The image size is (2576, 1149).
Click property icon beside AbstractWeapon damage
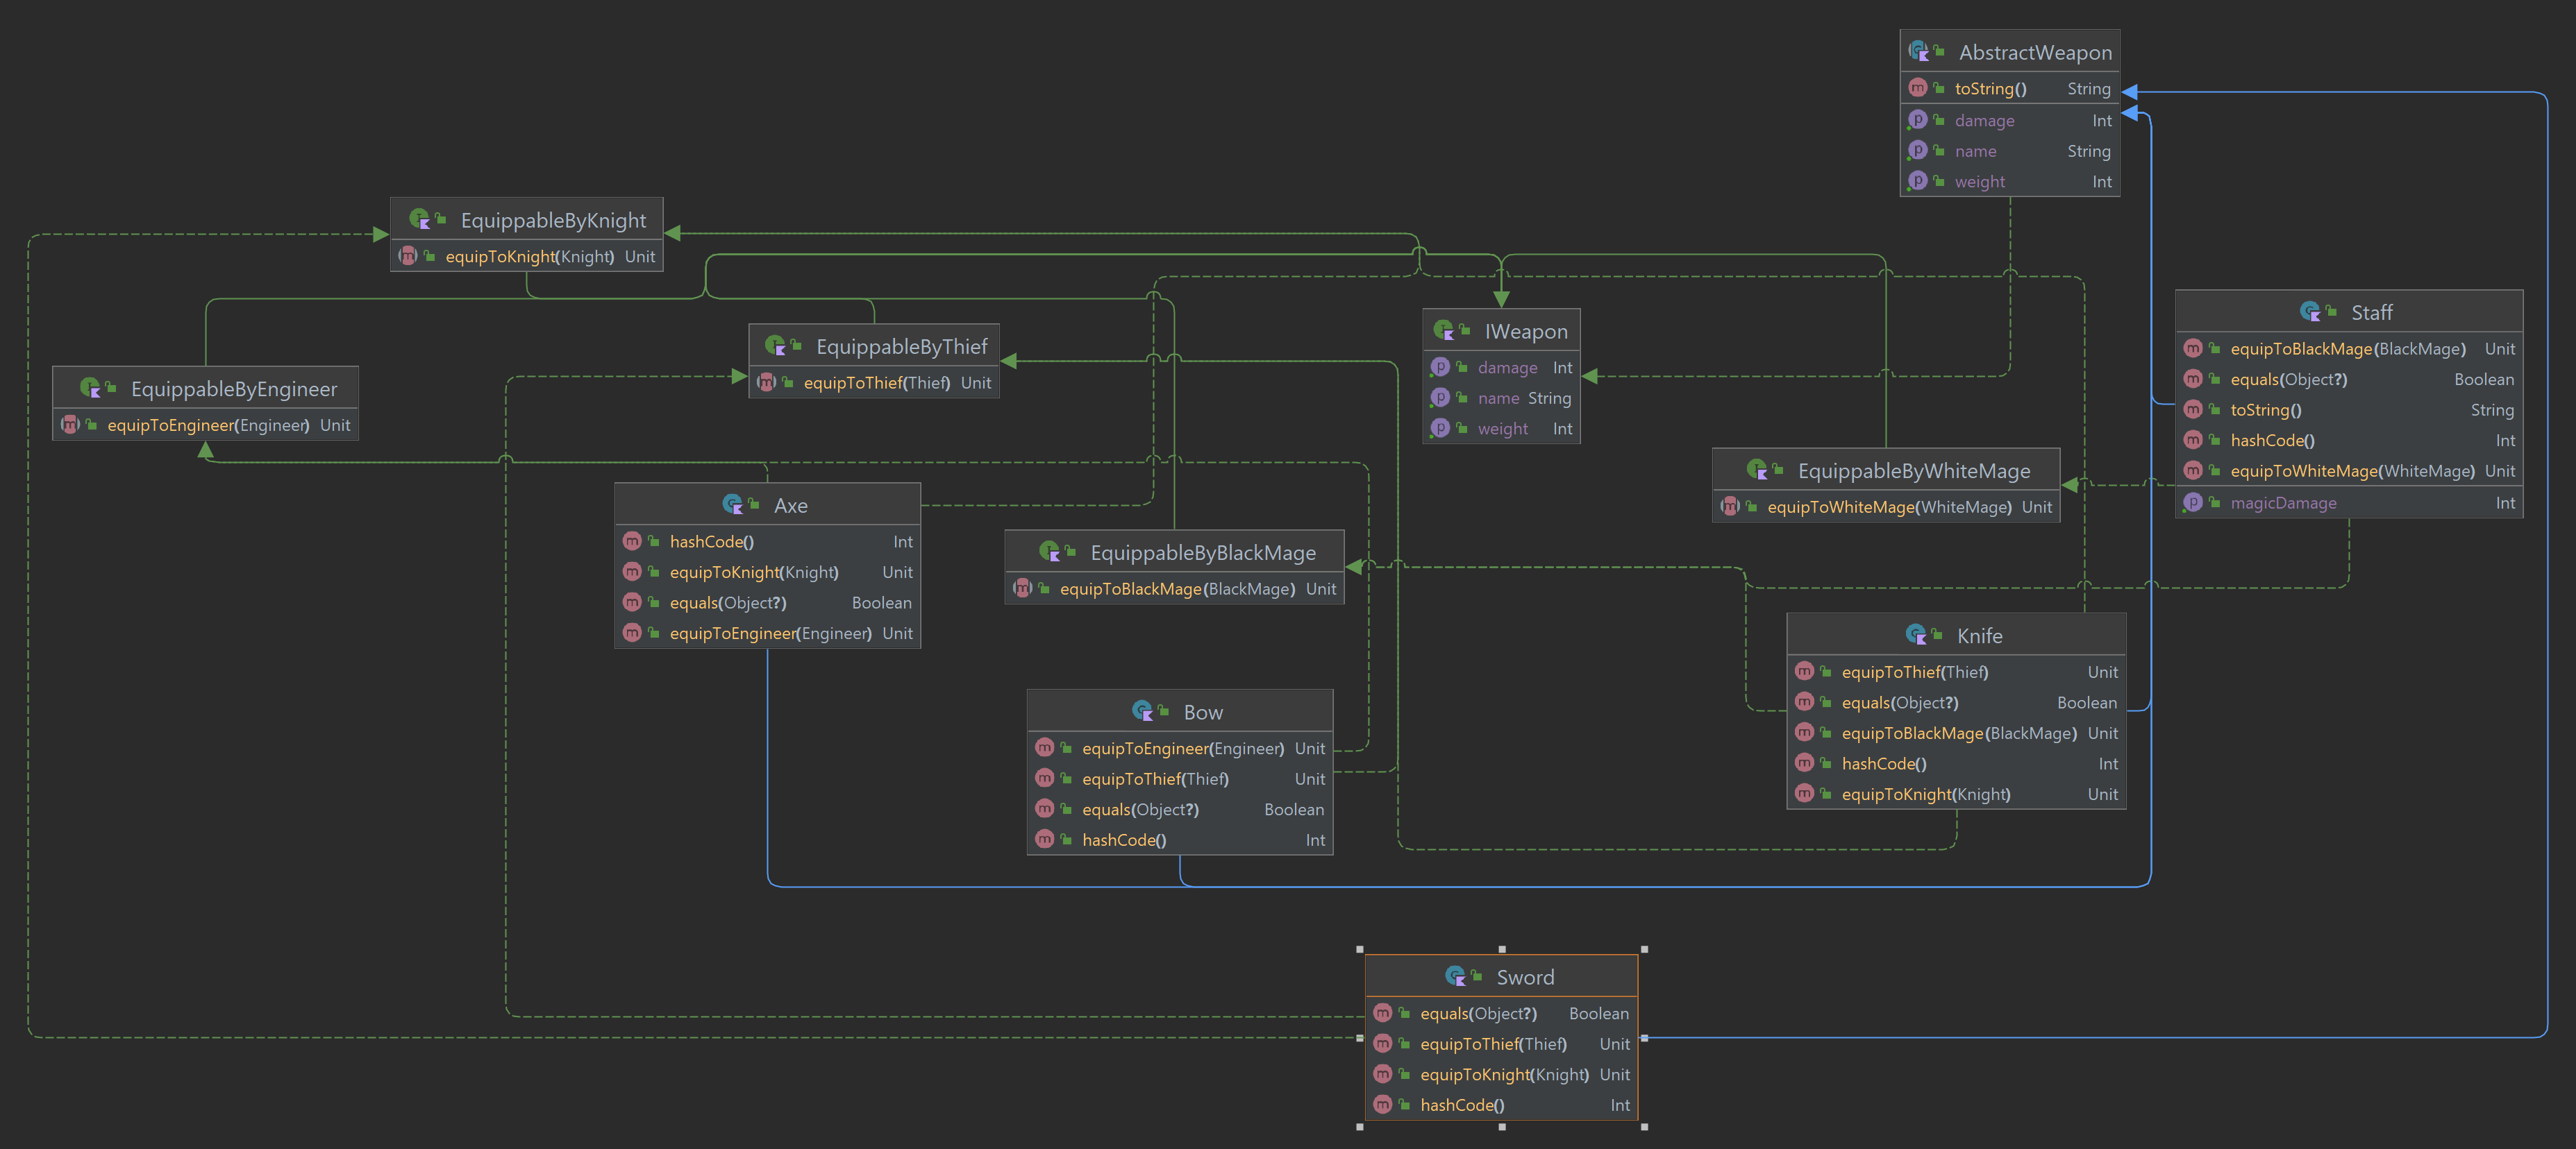1917,120
